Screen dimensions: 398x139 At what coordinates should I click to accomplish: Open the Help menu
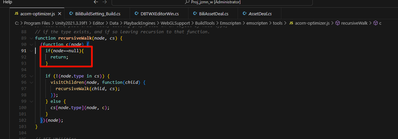click(x=7, y=2)
